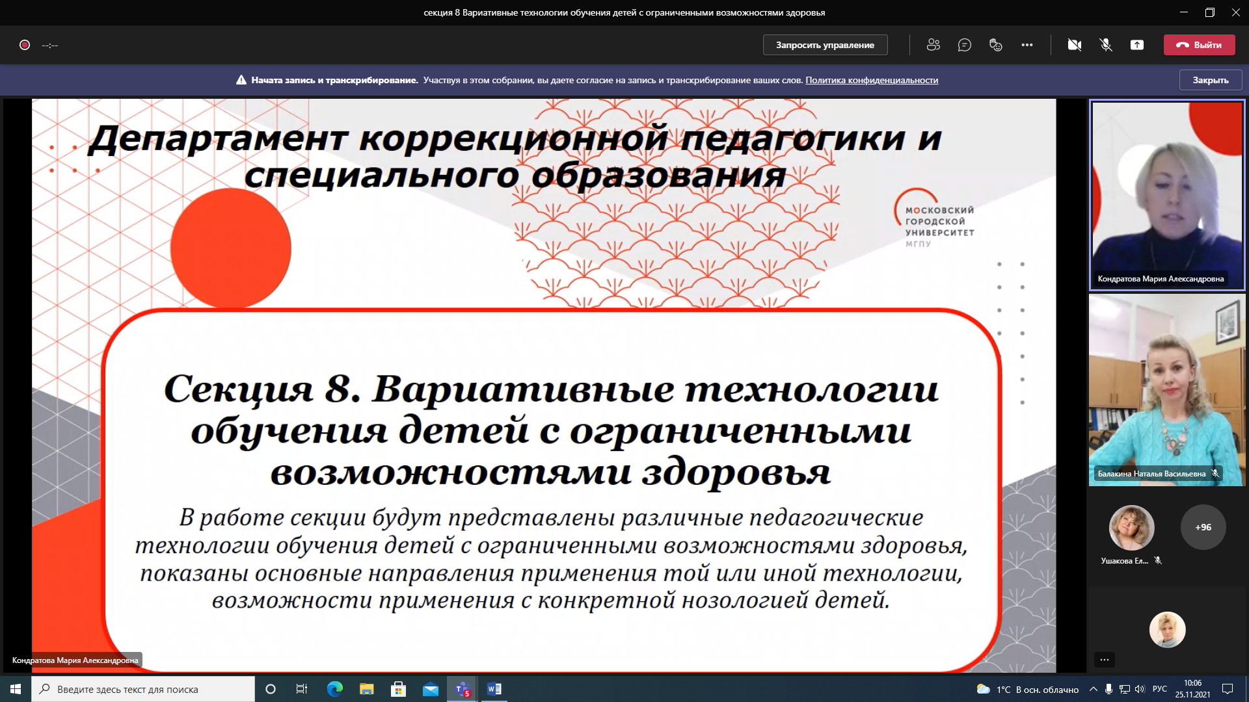
Task: Toggle the camera on
Action: pos(1075,45)
